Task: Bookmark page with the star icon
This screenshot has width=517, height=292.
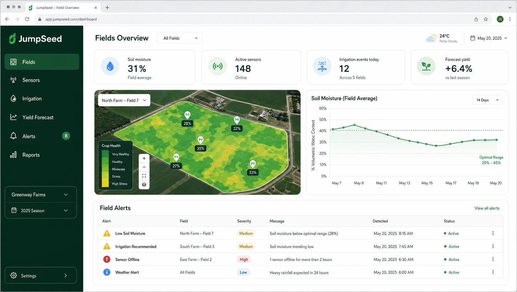Action: pos(486,19)
